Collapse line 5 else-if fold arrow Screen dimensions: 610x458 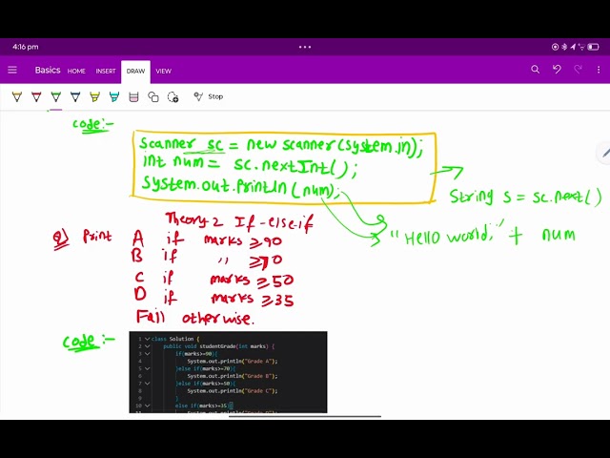tap(147, 368)
